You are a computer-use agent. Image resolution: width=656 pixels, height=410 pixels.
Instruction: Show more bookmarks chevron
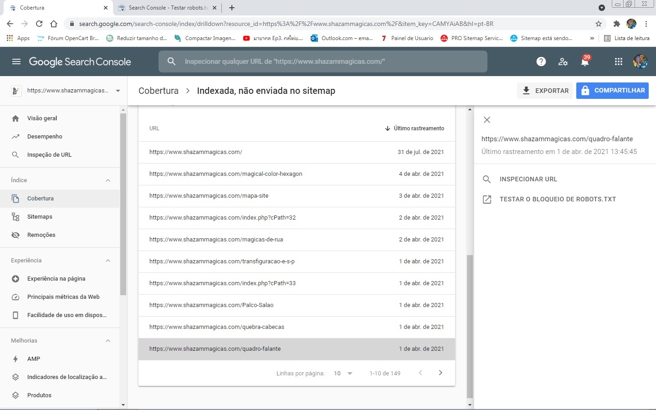coord(592,38)
